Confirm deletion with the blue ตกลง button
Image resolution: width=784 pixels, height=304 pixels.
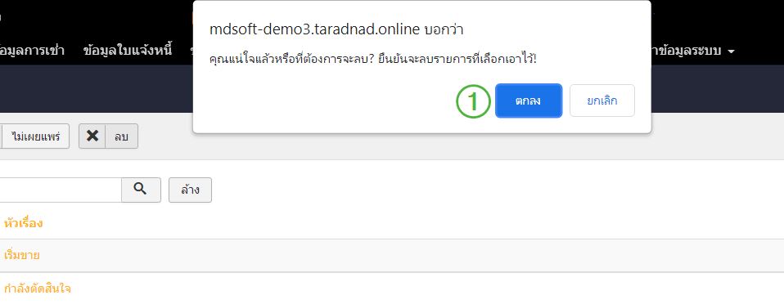(x=529, y=101)
